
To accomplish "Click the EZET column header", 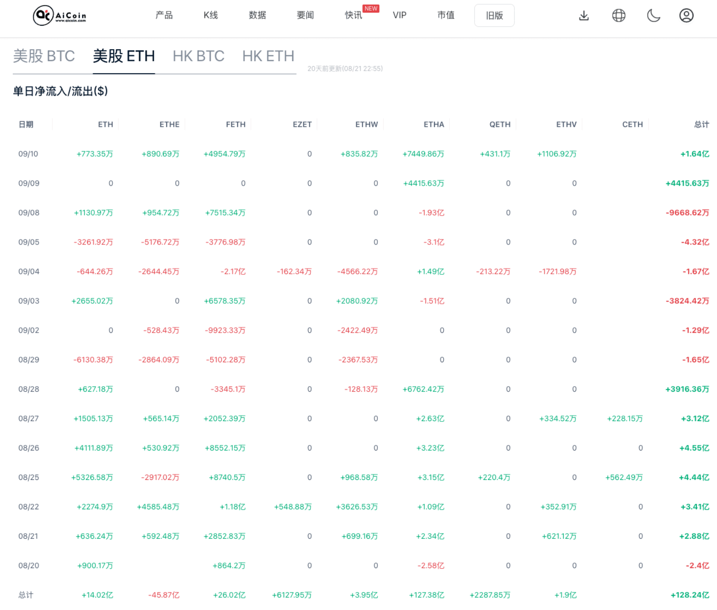I will 302,125.
